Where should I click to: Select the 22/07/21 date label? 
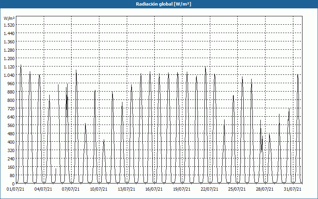pyautogui.click(x=209, y=189)
